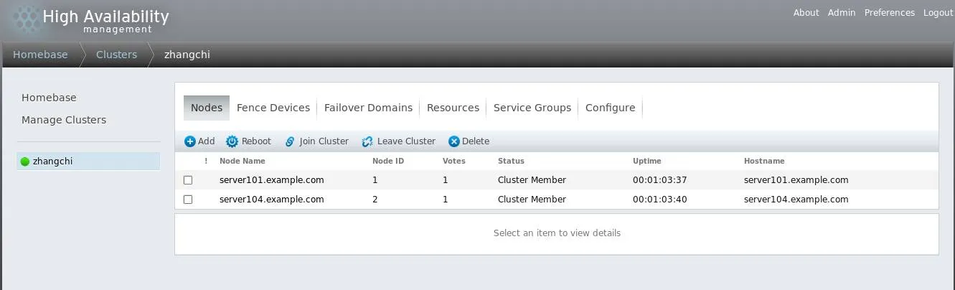Show the Configure tab

(610, 108)
